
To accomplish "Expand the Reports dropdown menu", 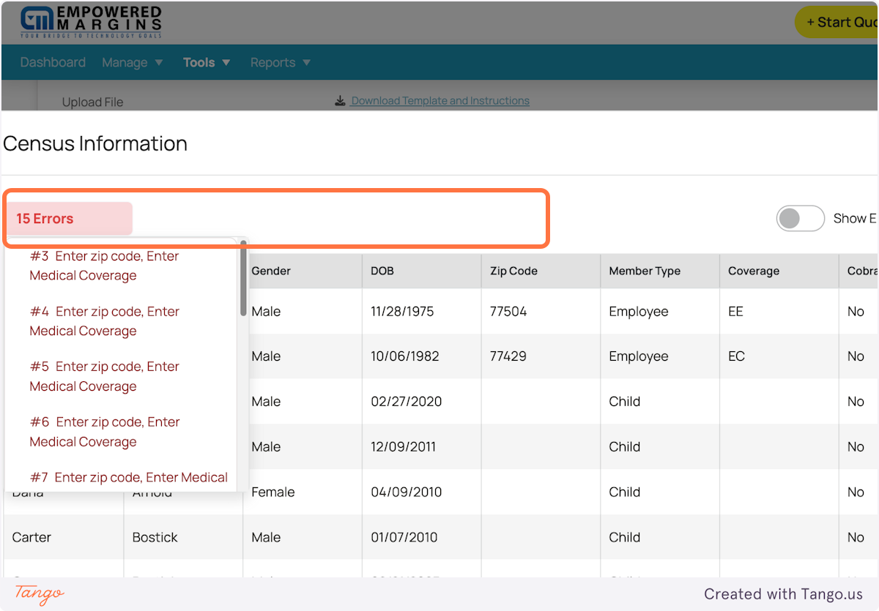I will point(280,62).
